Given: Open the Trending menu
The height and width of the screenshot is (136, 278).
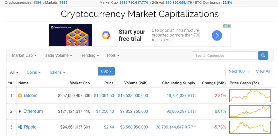Looking at the screenshot, I should click(89, 55).
